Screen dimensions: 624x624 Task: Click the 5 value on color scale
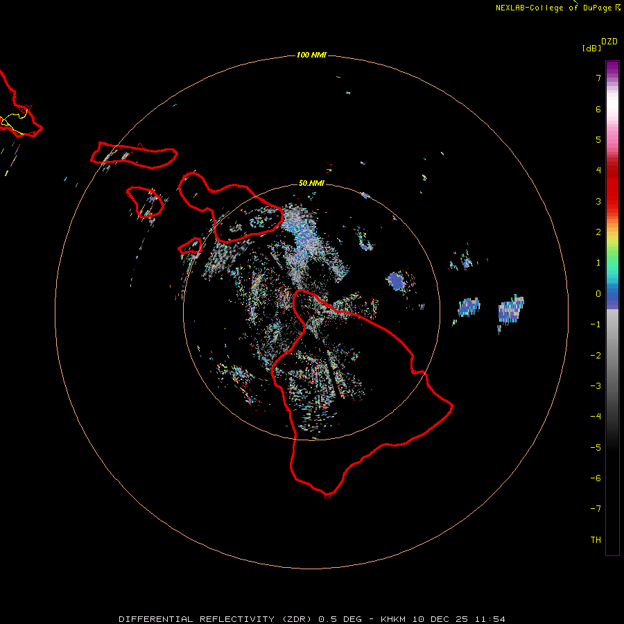coord(598,139)
